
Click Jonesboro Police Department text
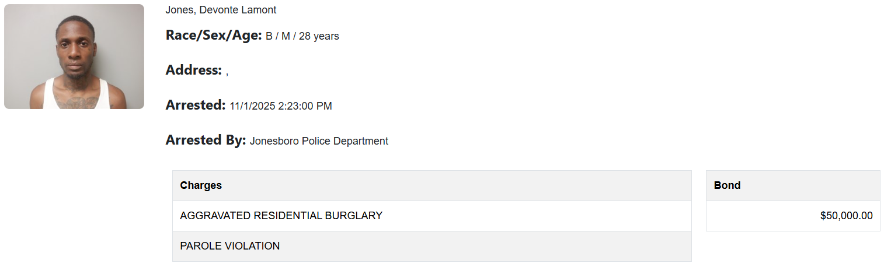tap(319, 141)
